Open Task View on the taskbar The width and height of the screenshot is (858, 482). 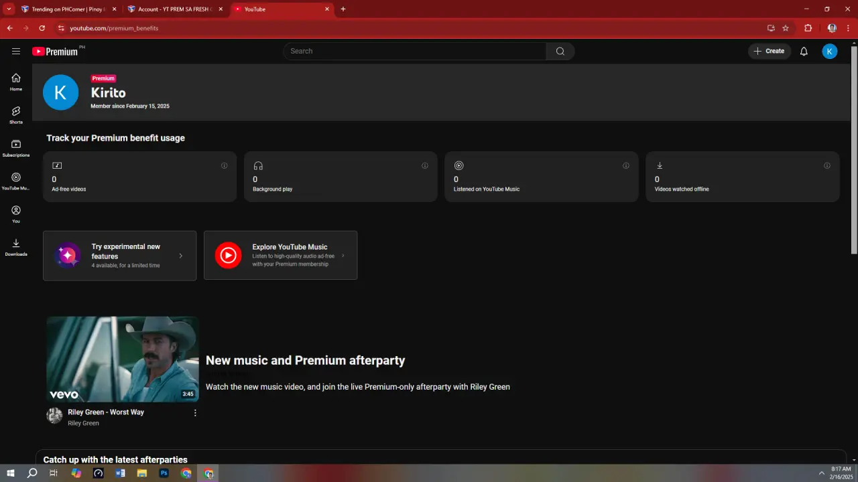tap(54, 473)
